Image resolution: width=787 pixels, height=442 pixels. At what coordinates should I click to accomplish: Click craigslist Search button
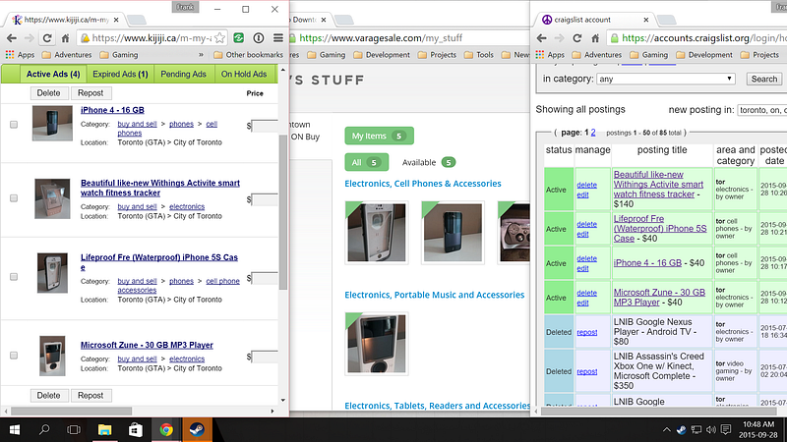coord(764,80)
